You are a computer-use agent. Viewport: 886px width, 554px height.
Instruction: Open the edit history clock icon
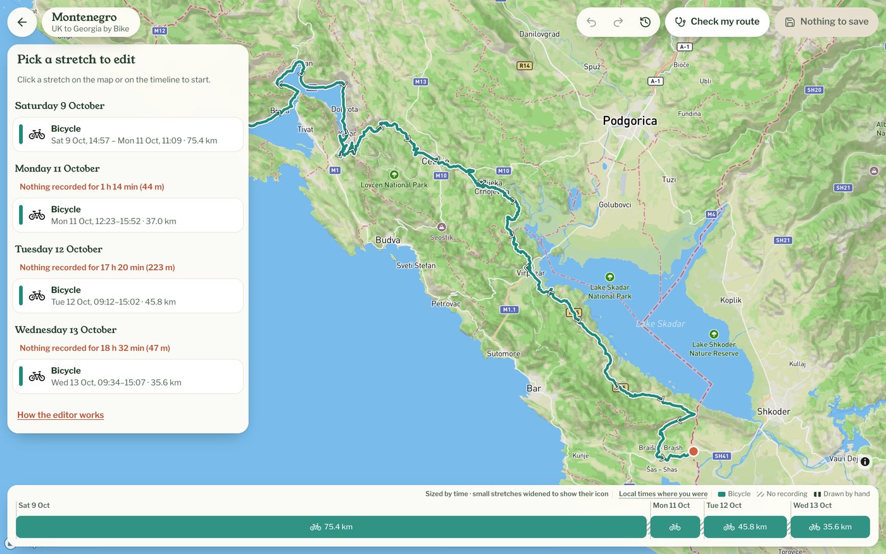coord(645,22)
